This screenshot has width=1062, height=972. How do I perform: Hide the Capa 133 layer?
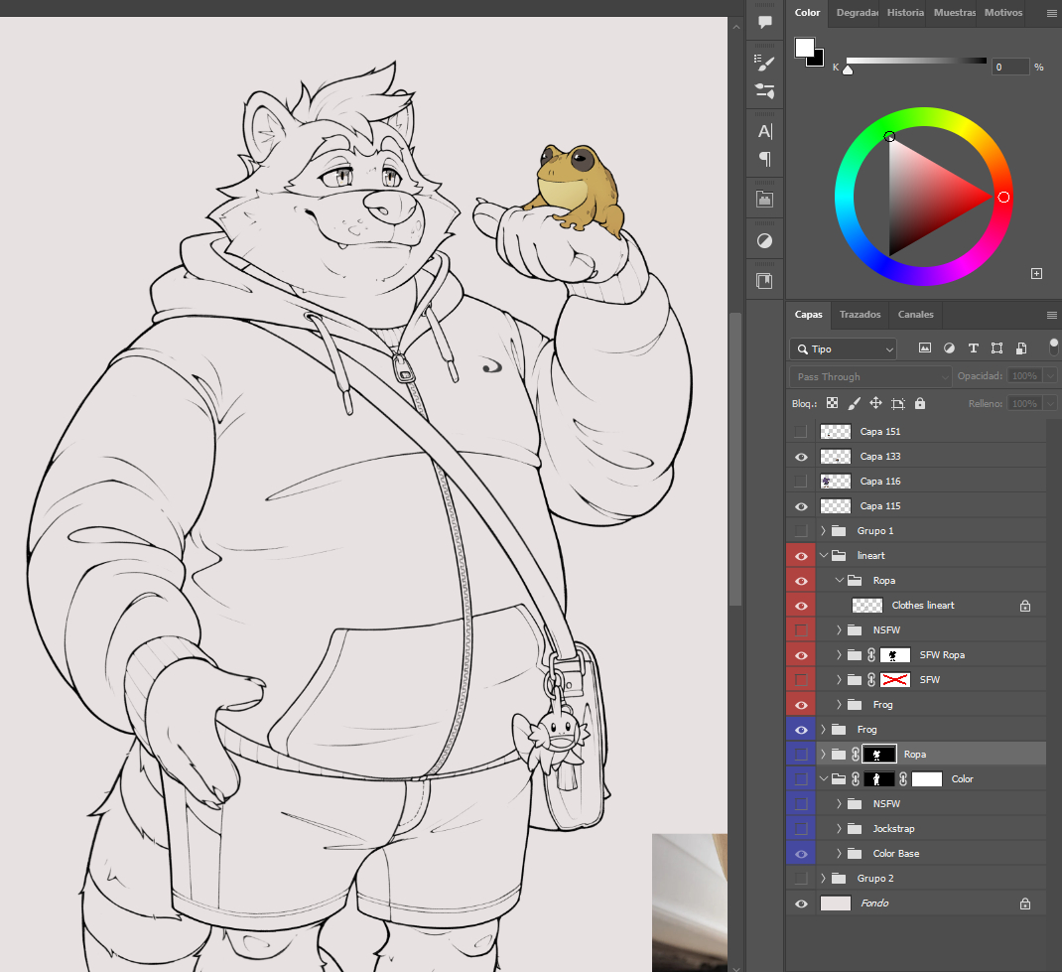[x=801, y=457]
